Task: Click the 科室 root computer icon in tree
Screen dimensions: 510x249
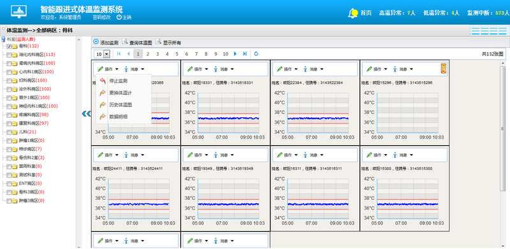Action: (3, 39)
